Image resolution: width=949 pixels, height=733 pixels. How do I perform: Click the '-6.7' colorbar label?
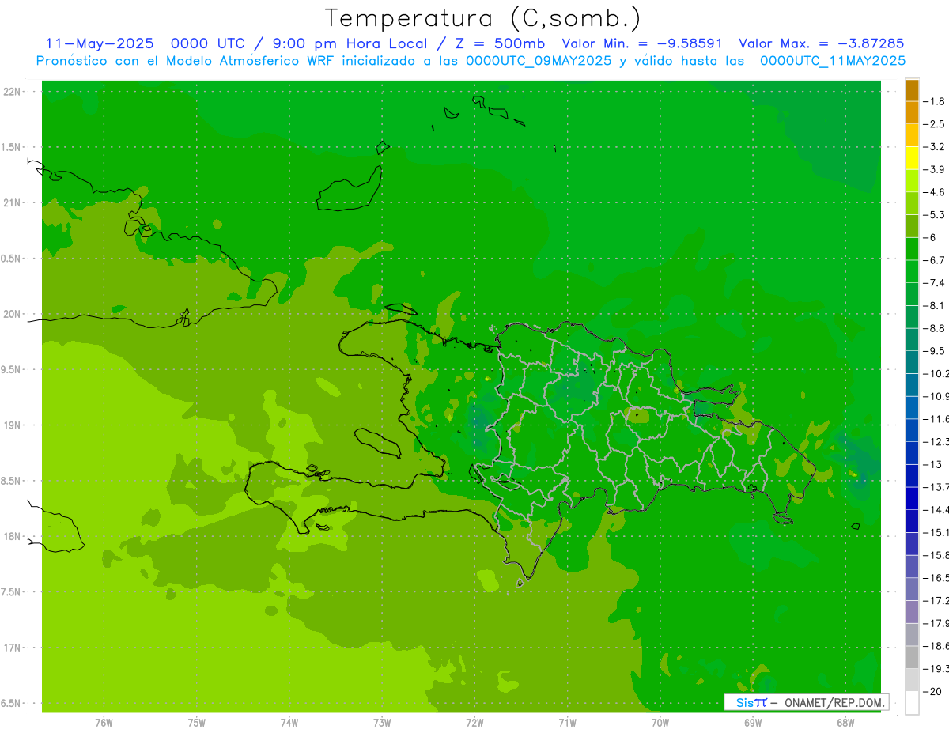coord(935,260)
